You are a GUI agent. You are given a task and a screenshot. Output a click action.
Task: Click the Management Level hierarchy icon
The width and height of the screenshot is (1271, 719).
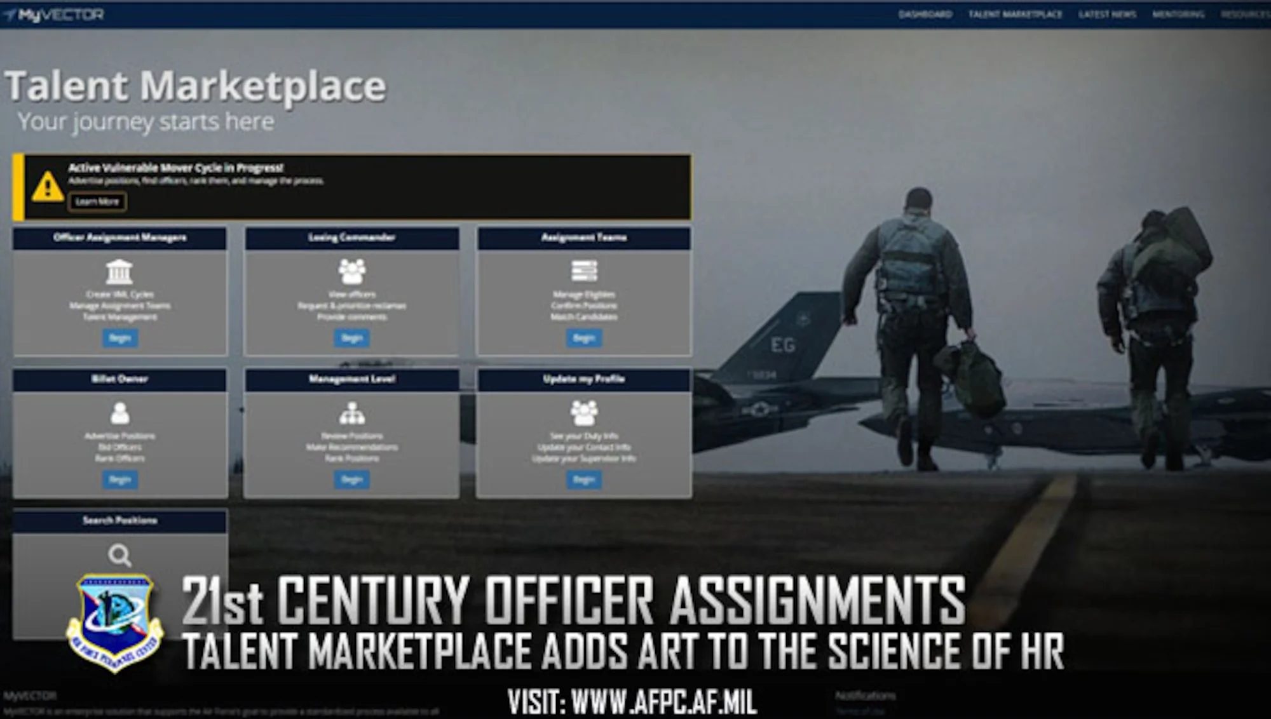pos(351,413)
